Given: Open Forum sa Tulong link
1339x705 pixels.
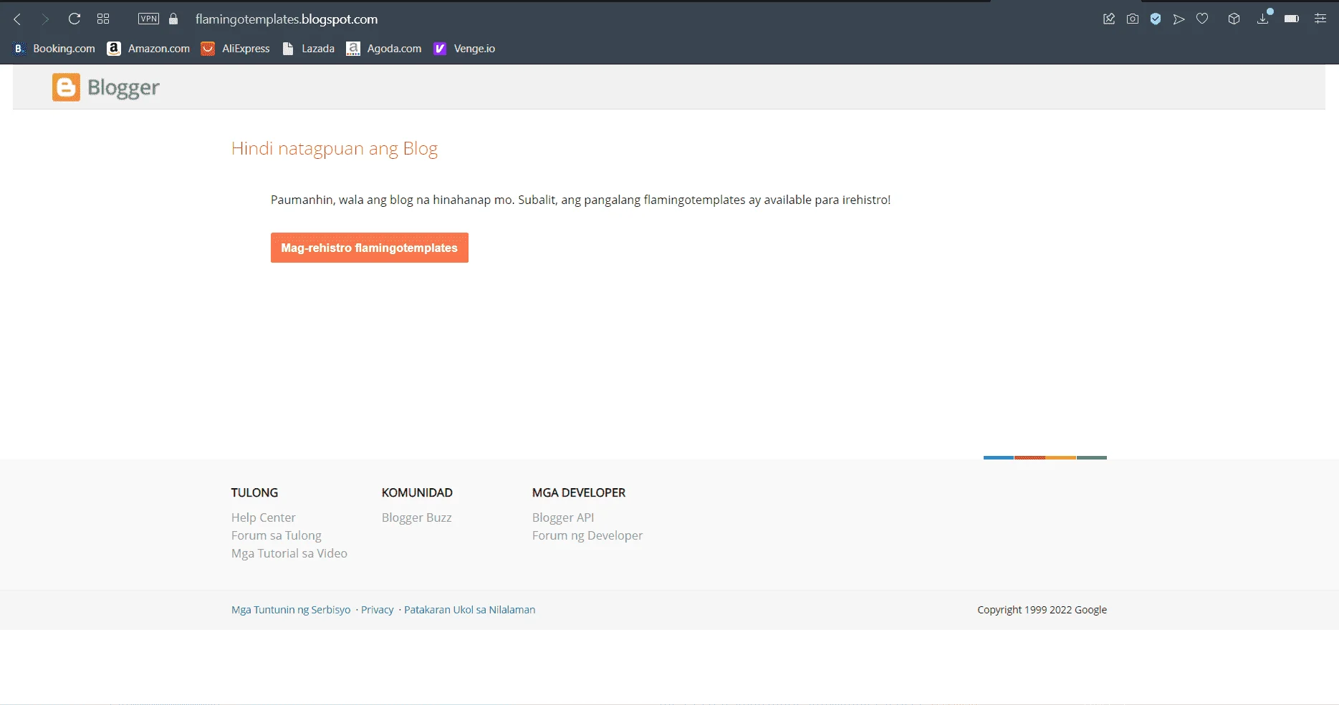Looking at the screenshot, I should [x=276, y=535].
